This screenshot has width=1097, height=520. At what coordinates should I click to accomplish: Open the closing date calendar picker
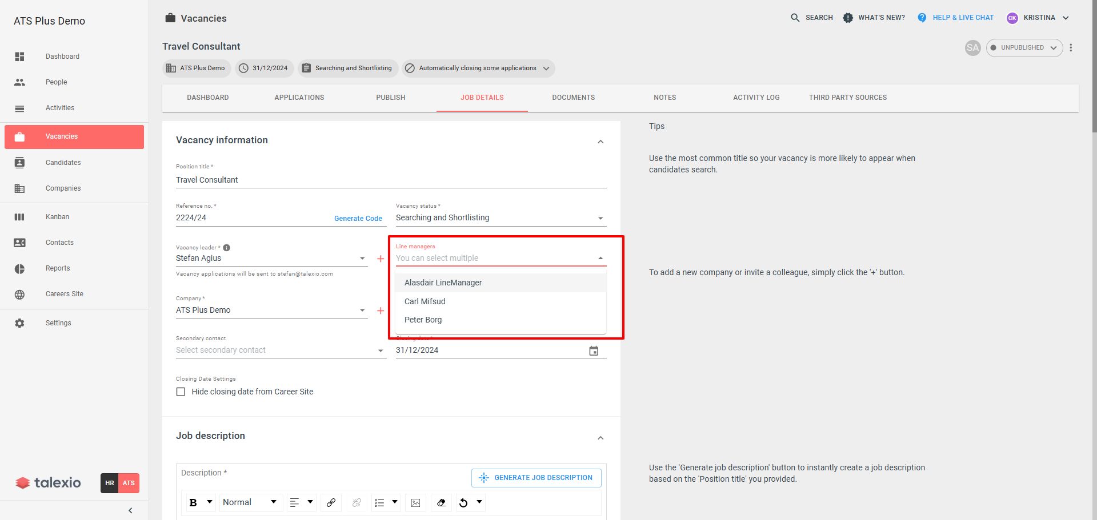point(594,350)
